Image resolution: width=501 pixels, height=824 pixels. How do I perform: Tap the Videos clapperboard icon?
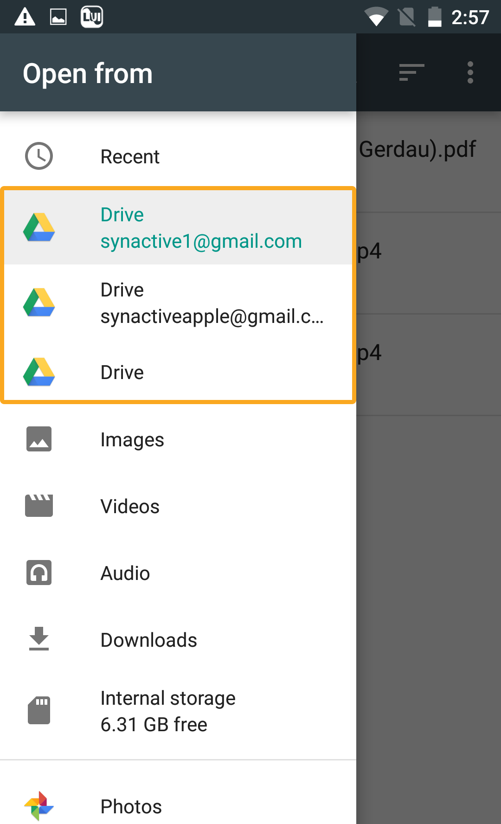(39, 506)
